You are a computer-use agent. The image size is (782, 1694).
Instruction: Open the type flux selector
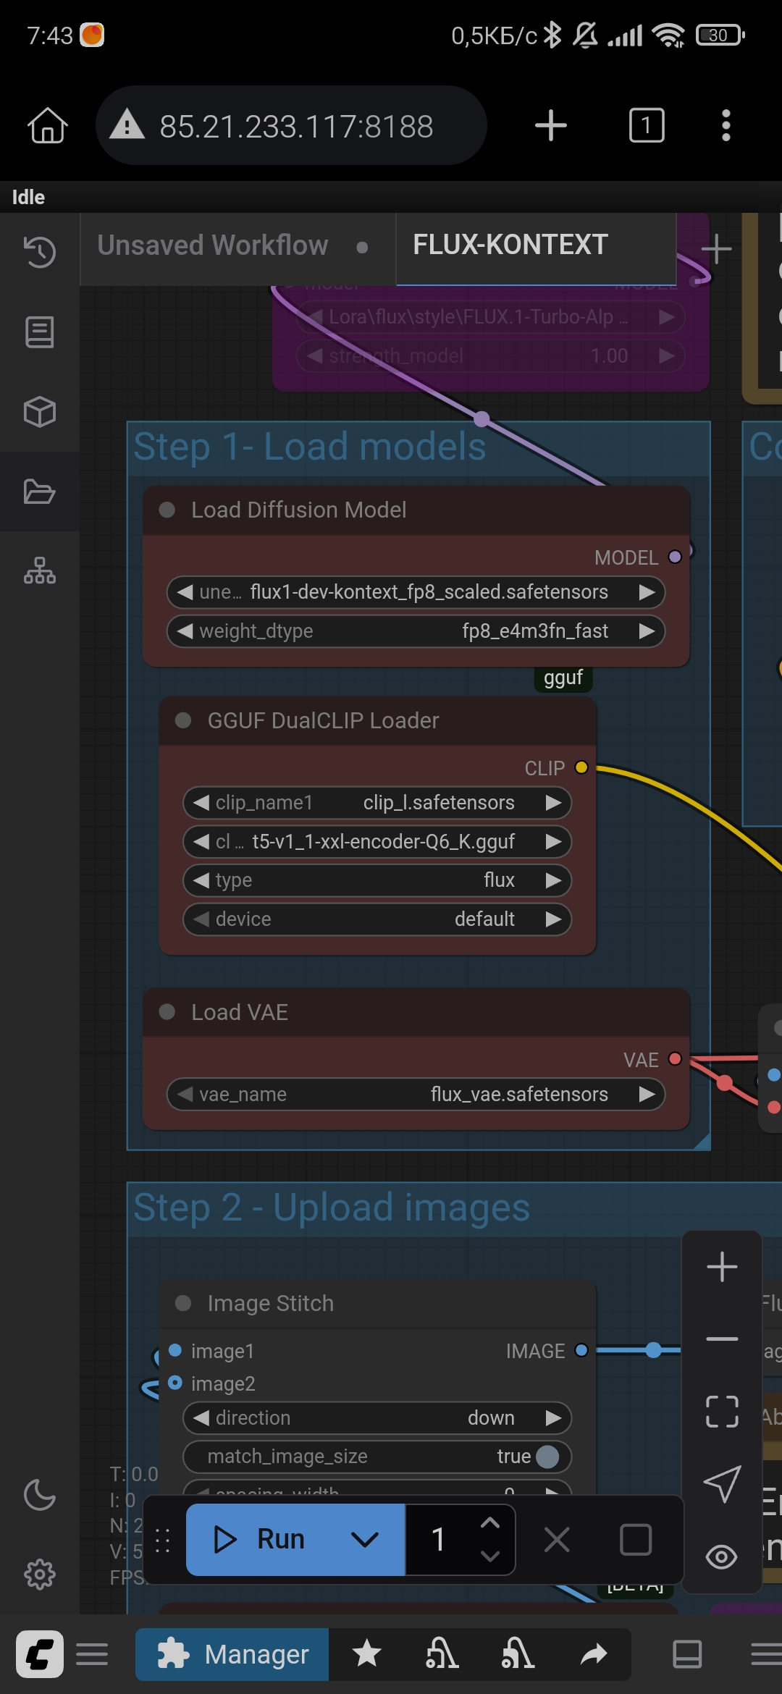click(x=377, y=880)
